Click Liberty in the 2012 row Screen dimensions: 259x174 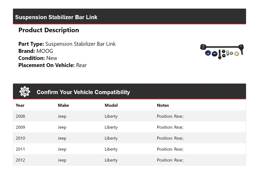(x=111, y=160)
